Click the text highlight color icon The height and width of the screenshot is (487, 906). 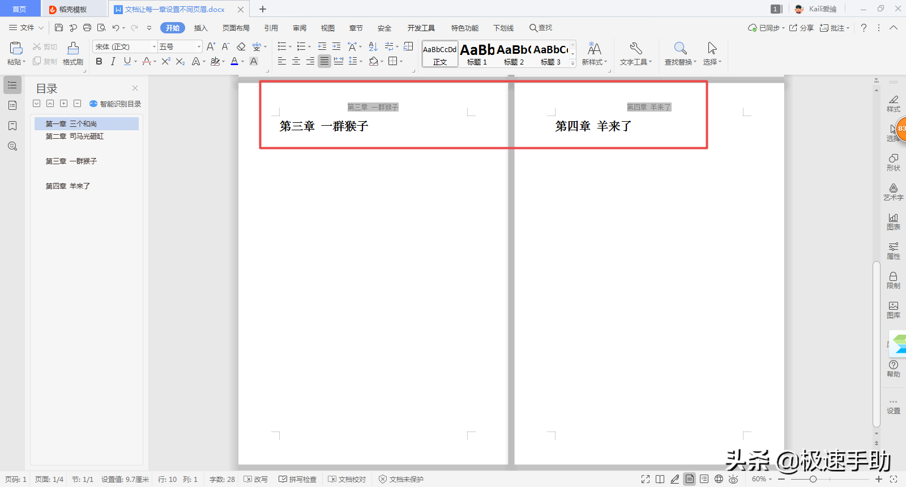pos(215,61)
